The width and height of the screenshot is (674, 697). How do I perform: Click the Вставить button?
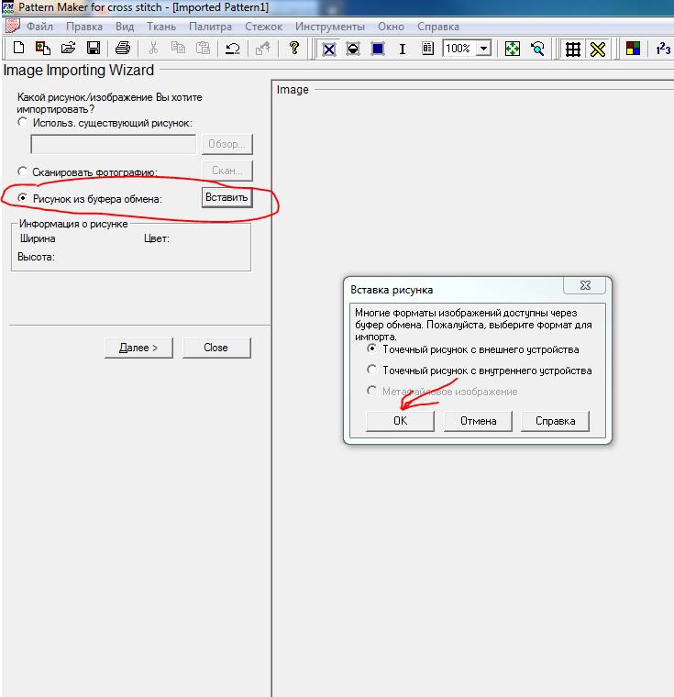tap(227, 198)
